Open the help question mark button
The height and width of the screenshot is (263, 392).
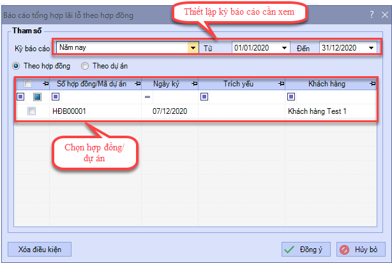[372, 15]
